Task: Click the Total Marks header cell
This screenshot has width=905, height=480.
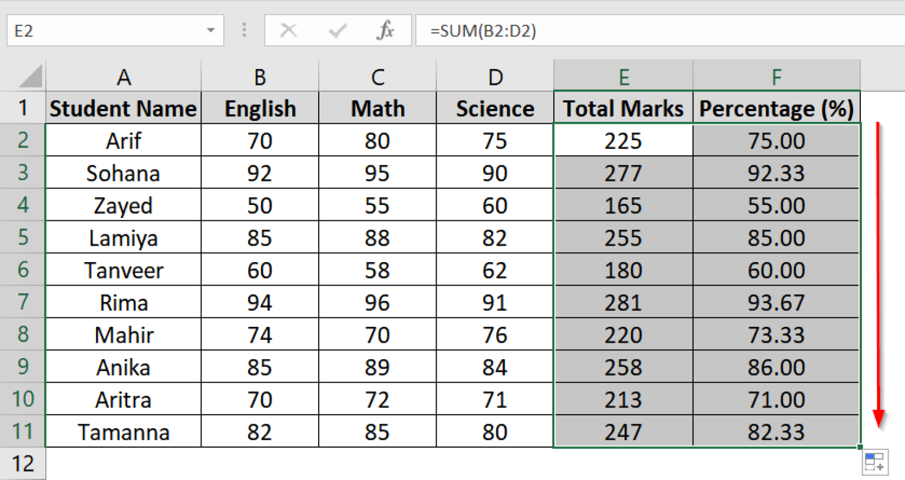Action: pyautogui.click(x=623, y=108)
